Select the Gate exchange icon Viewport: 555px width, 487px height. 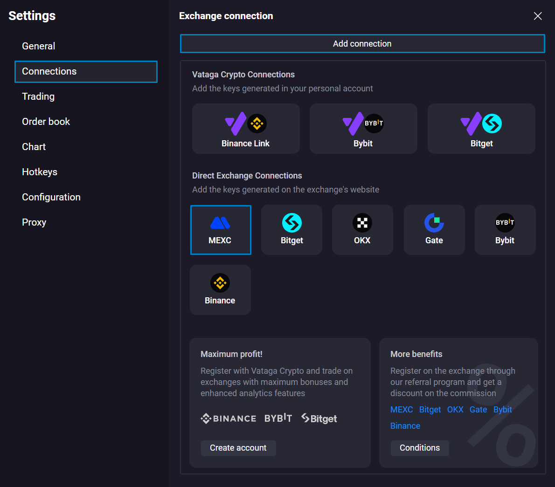tap(434, 229)
